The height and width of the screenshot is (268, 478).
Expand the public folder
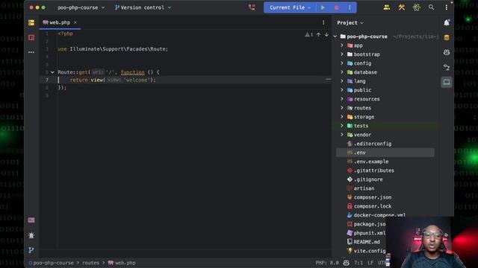pyautogui.click(x=342, y=90)
